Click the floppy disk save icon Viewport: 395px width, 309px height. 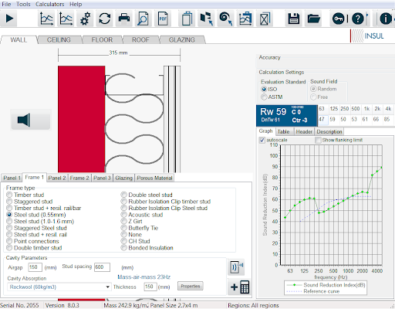coord(293,19)
